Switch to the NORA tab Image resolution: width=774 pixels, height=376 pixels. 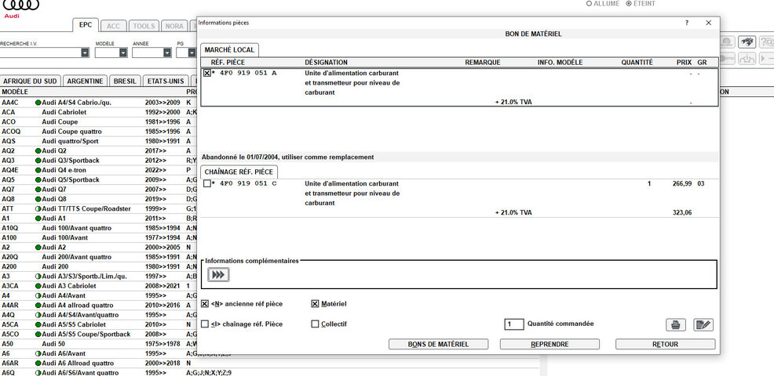pos(174,26)
